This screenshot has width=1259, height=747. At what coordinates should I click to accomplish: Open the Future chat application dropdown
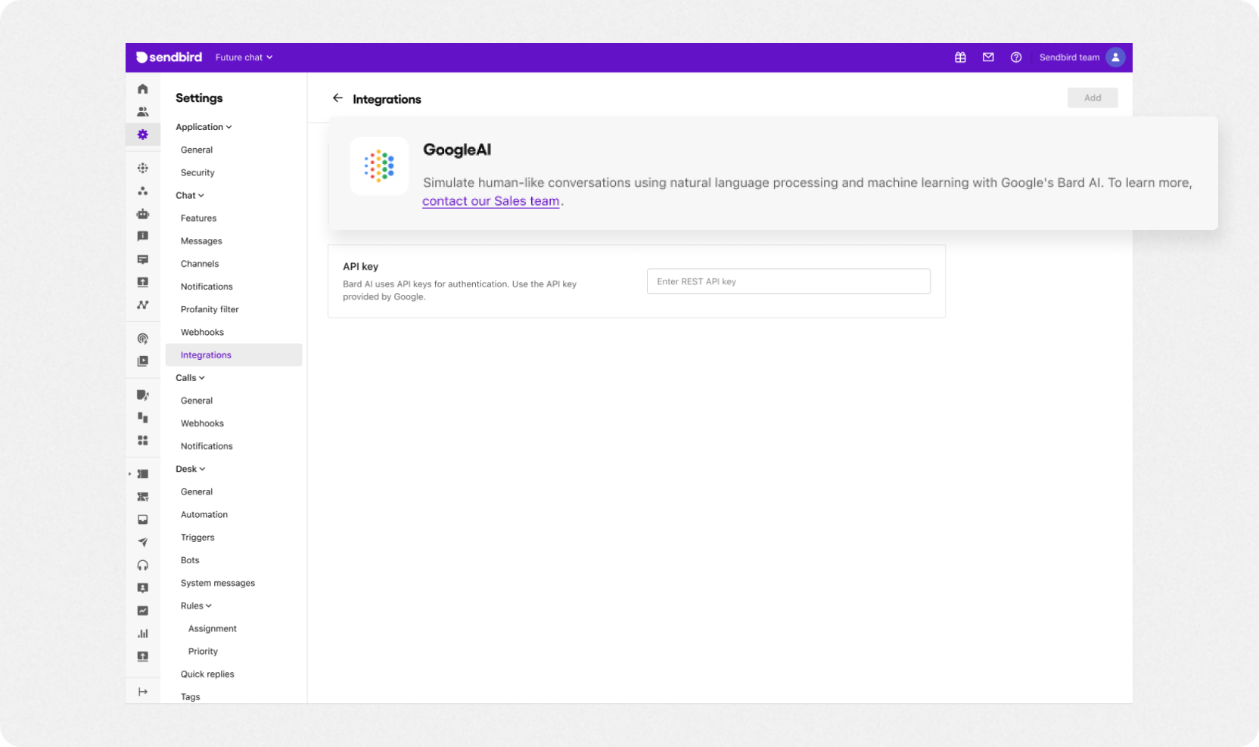[x=244, y=57]
